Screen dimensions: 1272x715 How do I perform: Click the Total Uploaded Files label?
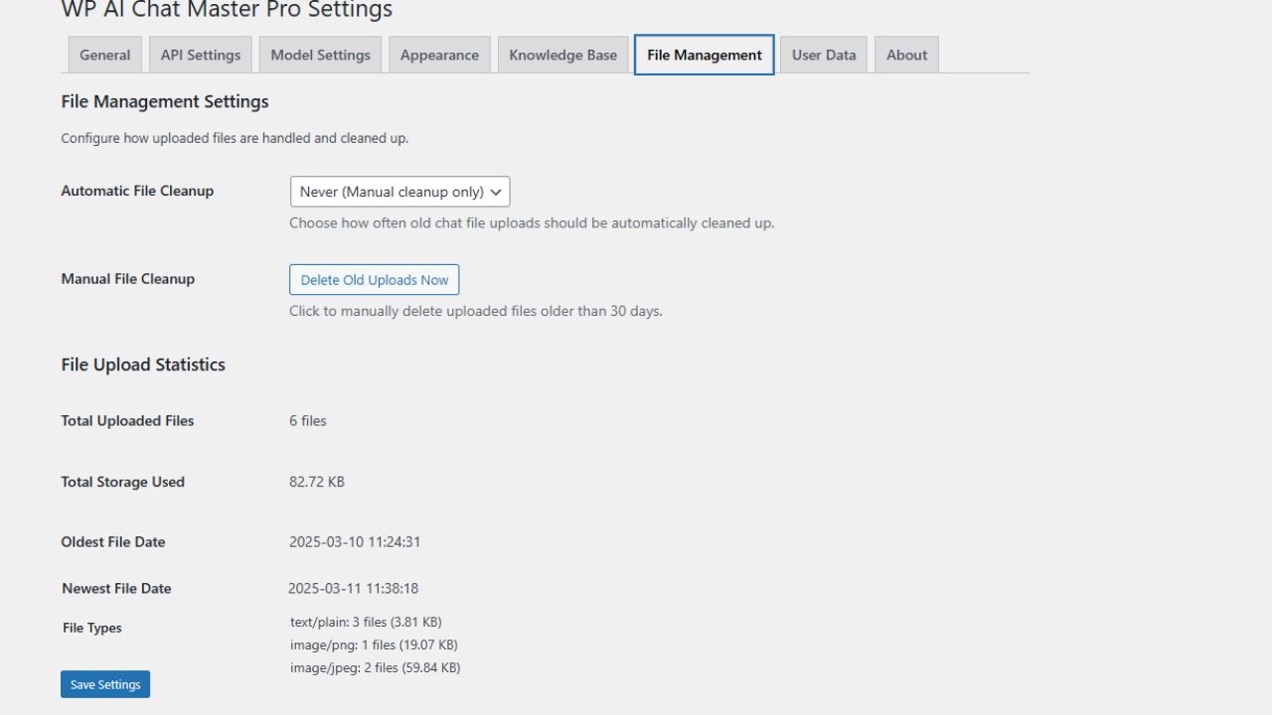[x=127, y=421]
